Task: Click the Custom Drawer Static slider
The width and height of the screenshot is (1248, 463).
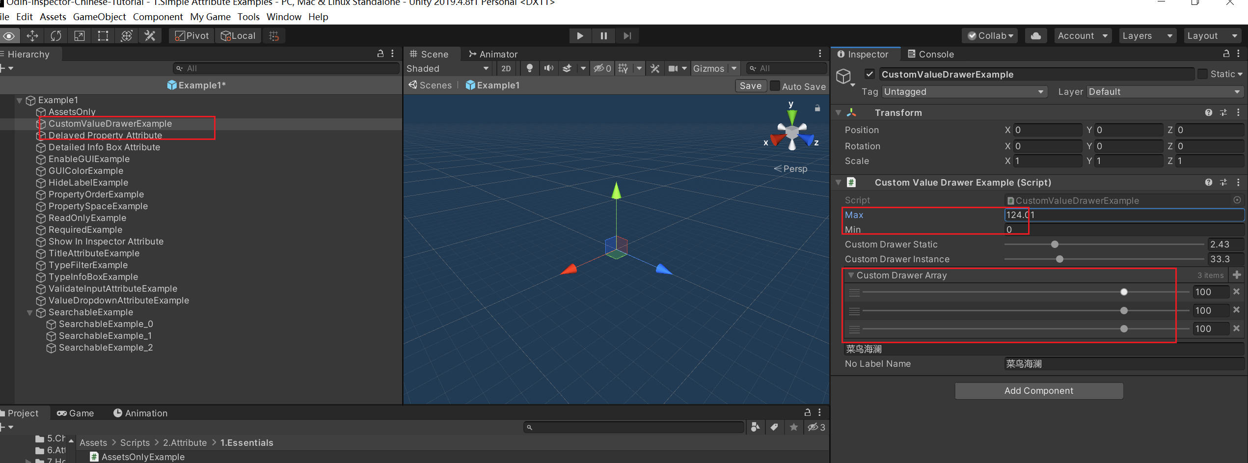Action: pyautogui.click(x=1104, y=245)
